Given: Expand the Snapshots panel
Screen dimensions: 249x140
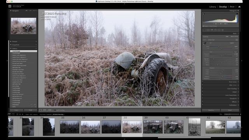Looking at the screenshot, I should [11, 45].
